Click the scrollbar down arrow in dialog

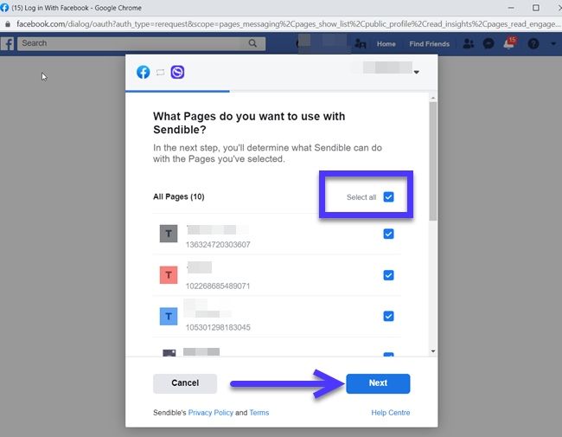click(x=433, y=350)
